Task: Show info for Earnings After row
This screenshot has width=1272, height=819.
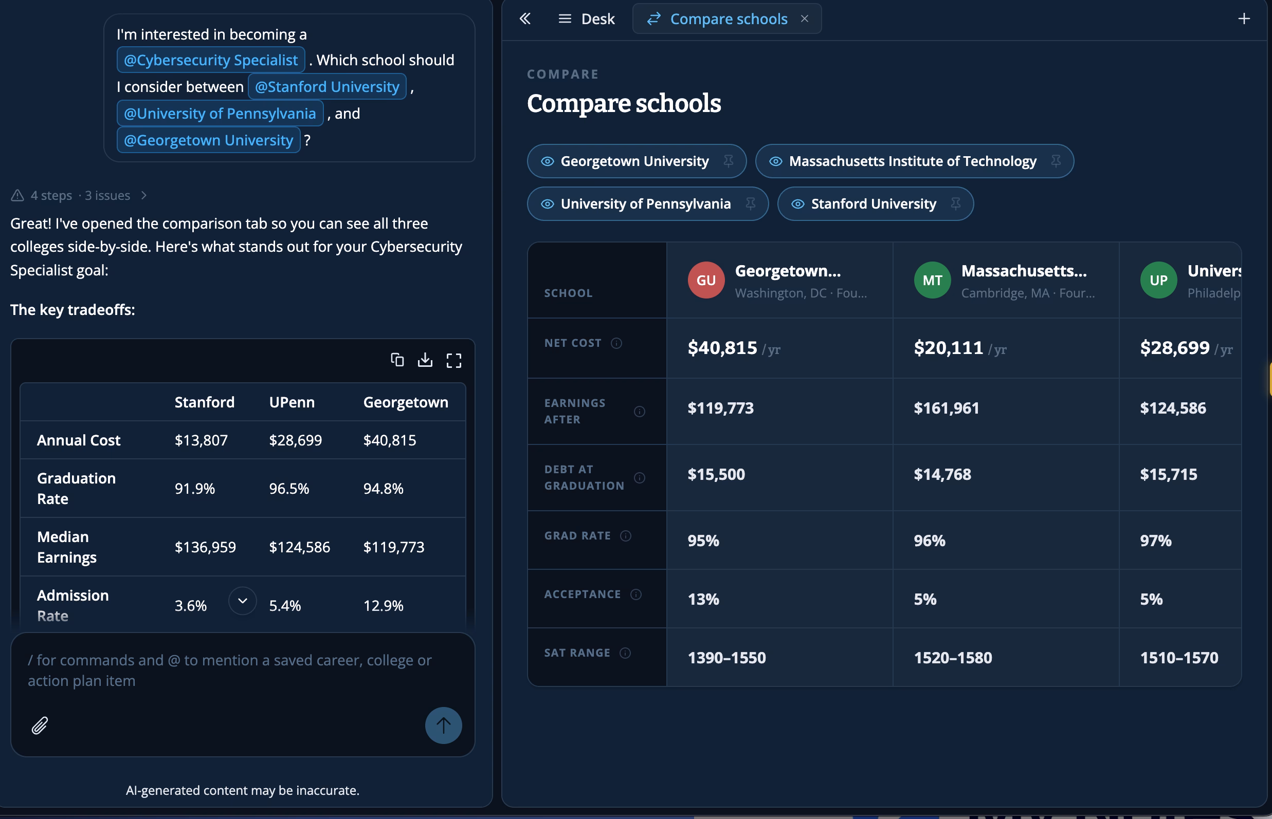Action: pyautogui.click(x=639, y=411)
